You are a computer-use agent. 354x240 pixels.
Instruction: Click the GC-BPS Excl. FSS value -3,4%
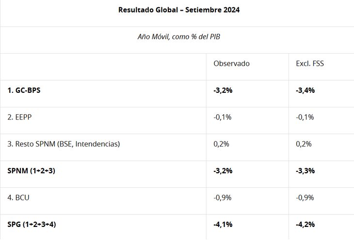pos(306,90)
